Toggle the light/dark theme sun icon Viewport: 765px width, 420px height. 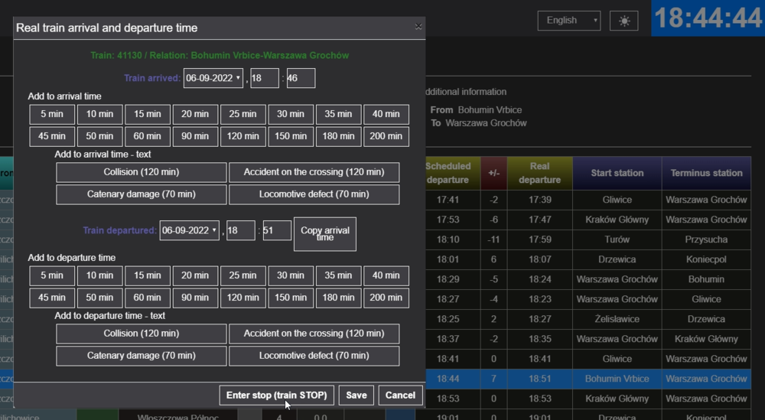(623, 21)
